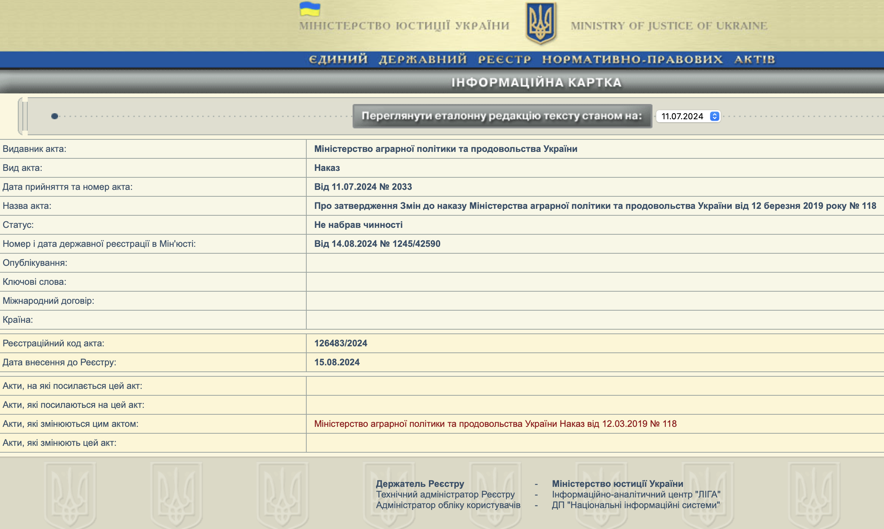Click 'Міністерство юстиції України' header text
Viewport: 884px width, 529px height.
coord(404,26)
